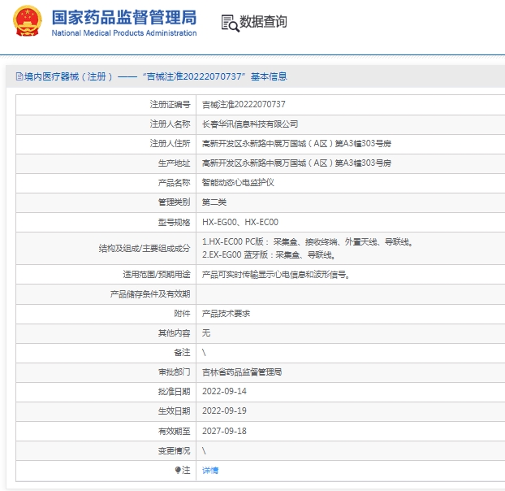Viewport: 505px width, 491px height.
Task: Click the lightbulb icon beside 注
Action: [178, 470]
